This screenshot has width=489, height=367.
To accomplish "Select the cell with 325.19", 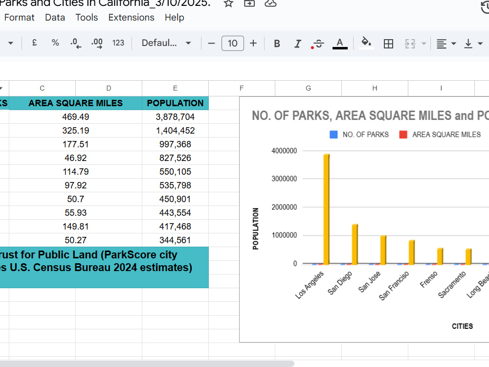I will pyautogui.click(x=75, y=131).
